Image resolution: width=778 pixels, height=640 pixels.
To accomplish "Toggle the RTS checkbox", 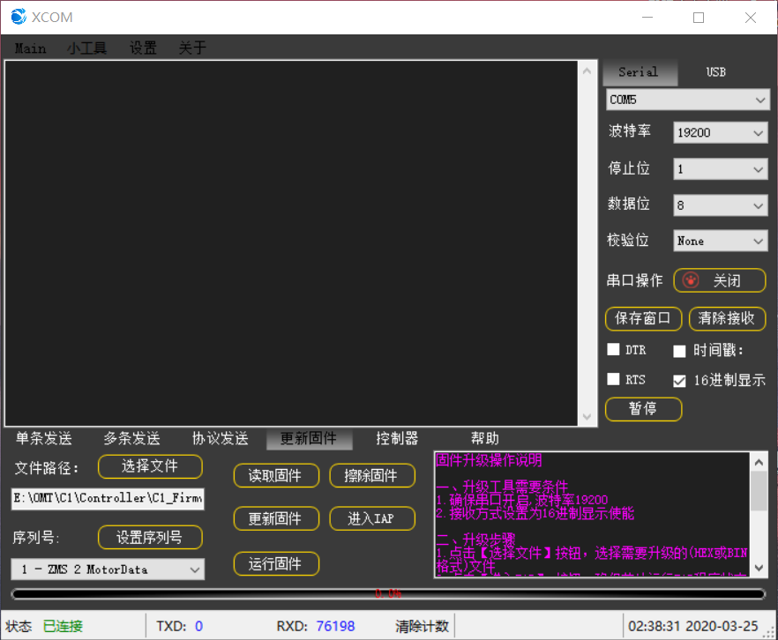I will coord(613,379).
